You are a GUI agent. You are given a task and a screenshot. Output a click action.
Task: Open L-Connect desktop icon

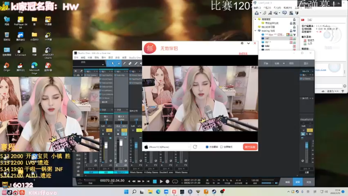point(20,51)
